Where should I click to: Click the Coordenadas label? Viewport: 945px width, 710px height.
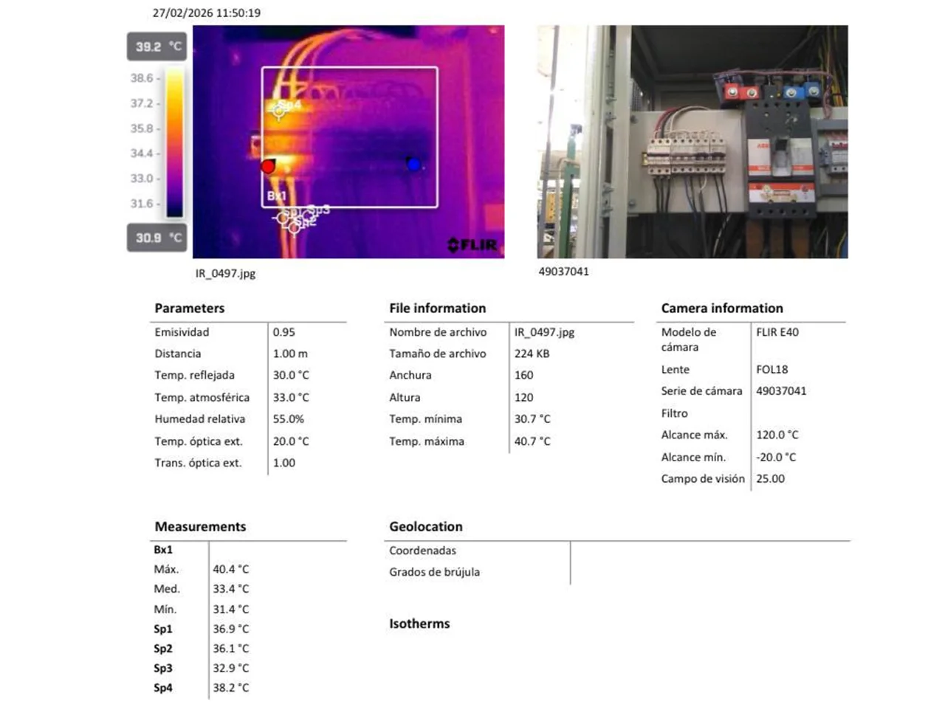coord(422,551)
